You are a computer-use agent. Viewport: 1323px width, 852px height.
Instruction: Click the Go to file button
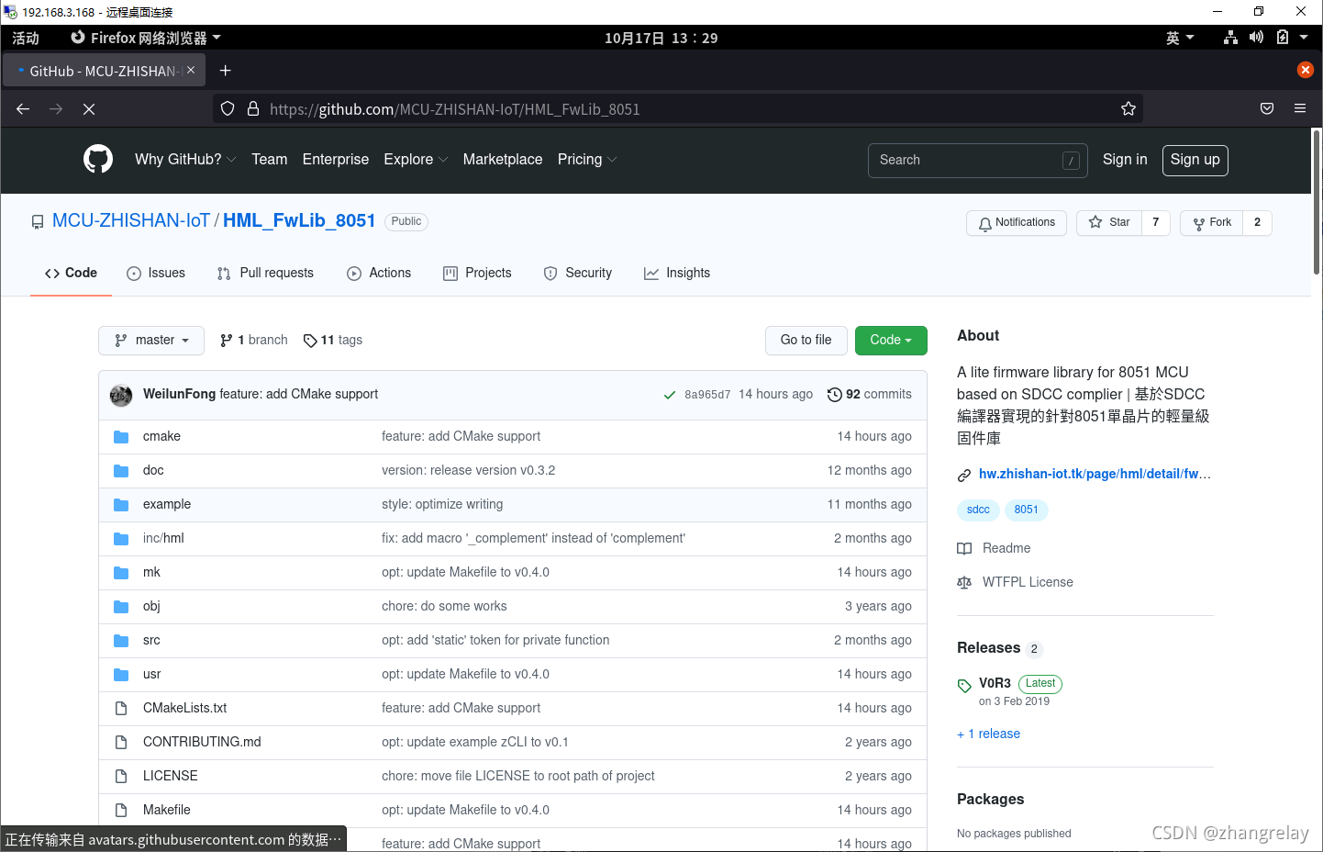pos(806,340)
